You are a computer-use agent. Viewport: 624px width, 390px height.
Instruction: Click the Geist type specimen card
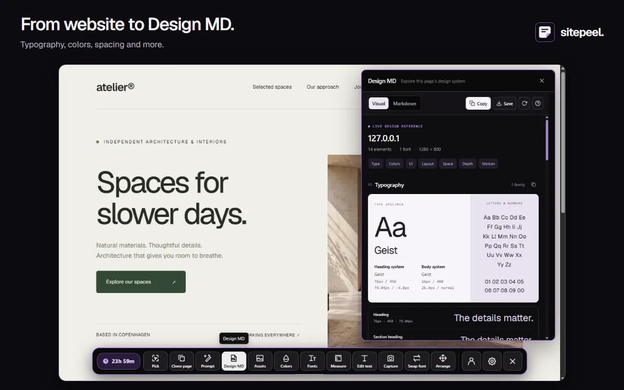[453, 248]
